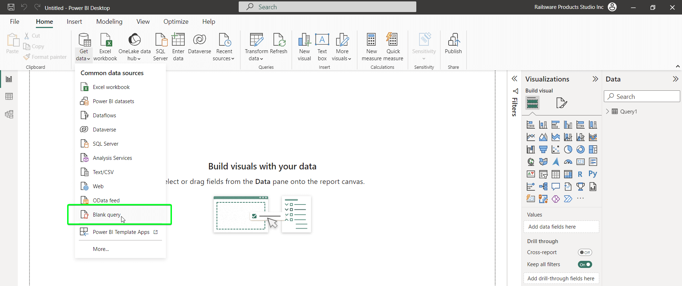Select the Pie chart visualization

pos(568,150)
